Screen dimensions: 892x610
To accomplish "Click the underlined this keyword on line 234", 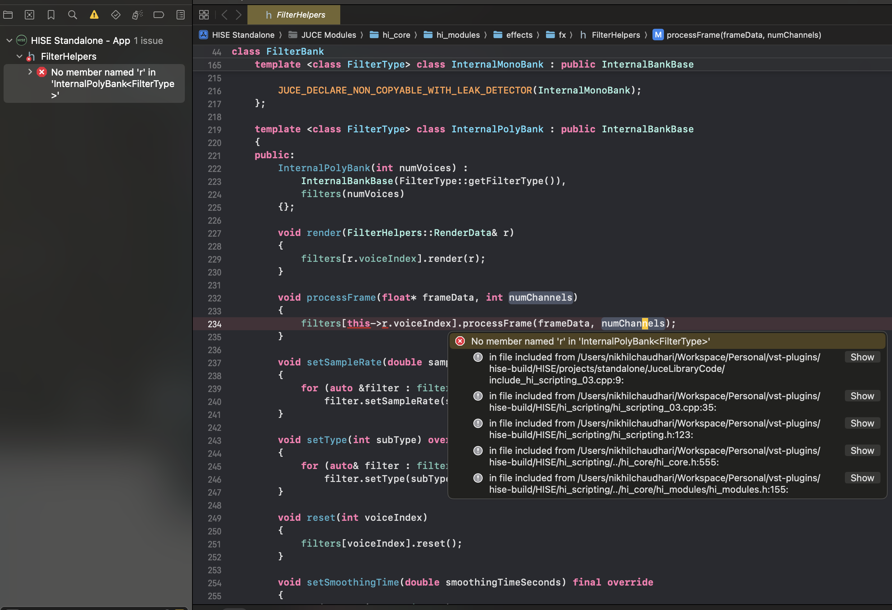I will pyautogui.click(x=359, y=323).
